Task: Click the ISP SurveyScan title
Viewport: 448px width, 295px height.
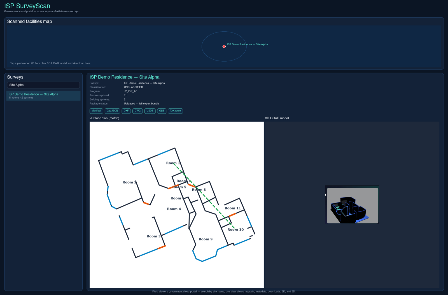Action: click(x=27, y=6)
